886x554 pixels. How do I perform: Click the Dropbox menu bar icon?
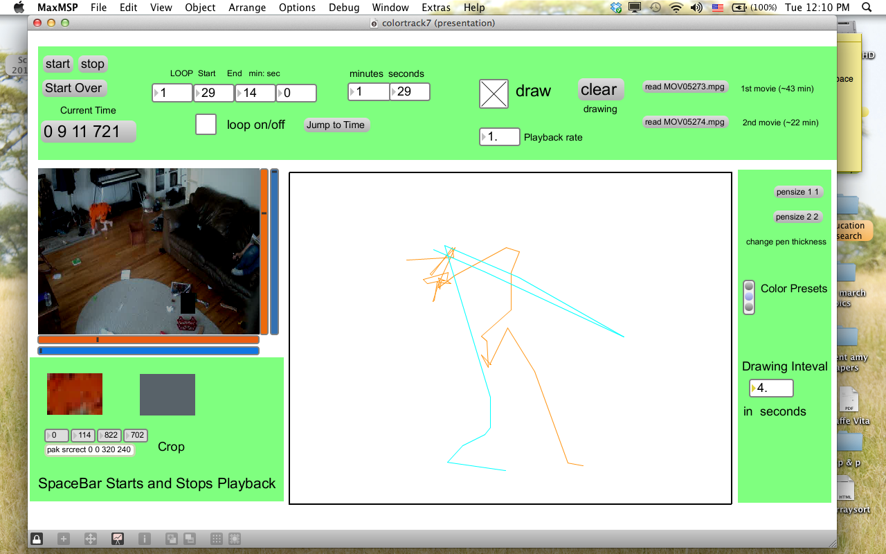[617, 8]
